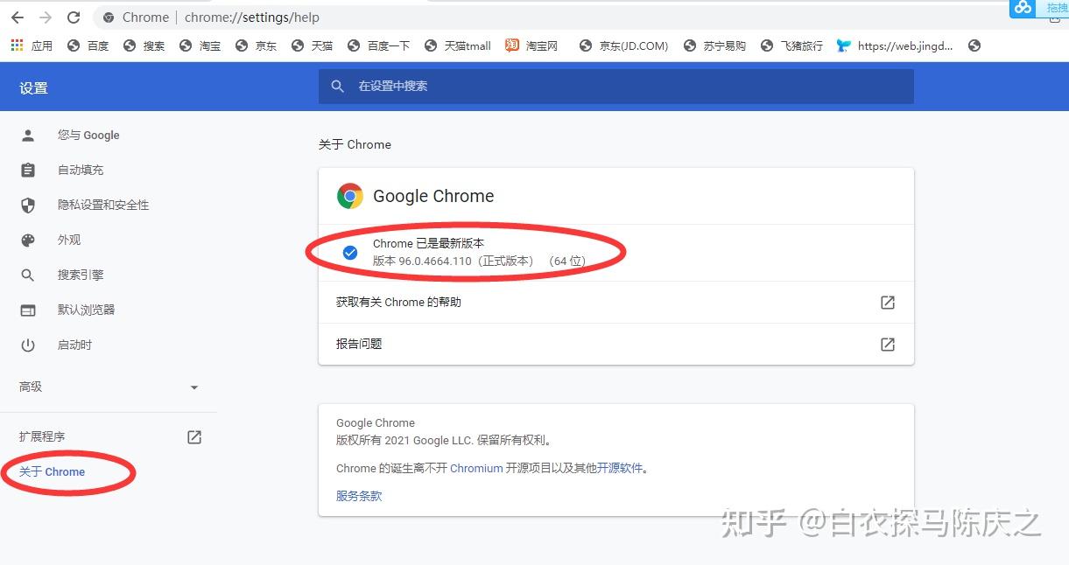This screenshot has height=565, width=1069.
Task: Click the 设置 header title
Action: pyautogui.click(x=34, y=88)
